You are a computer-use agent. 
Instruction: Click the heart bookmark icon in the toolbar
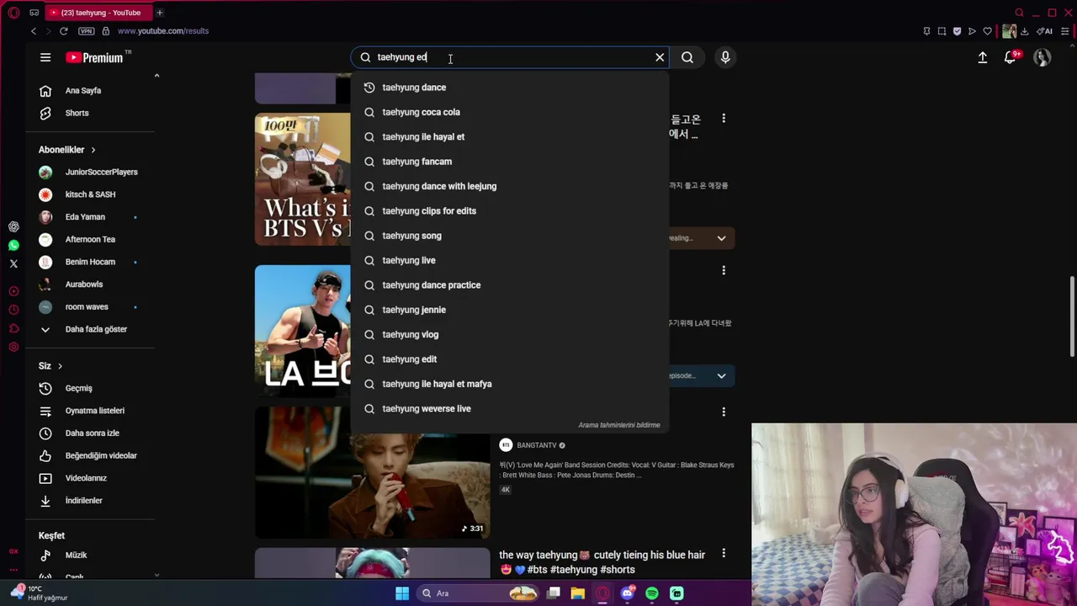987,31
